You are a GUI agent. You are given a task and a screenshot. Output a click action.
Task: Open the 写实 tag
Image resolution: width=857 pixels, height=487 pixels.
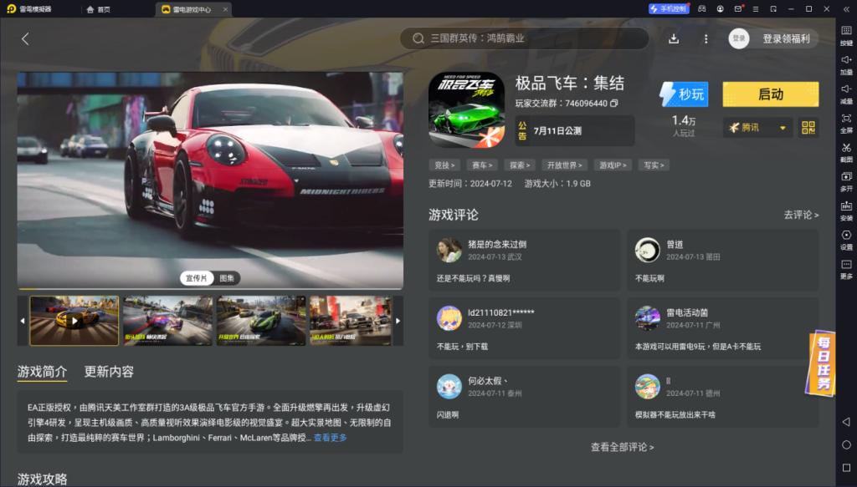point(654,165)
